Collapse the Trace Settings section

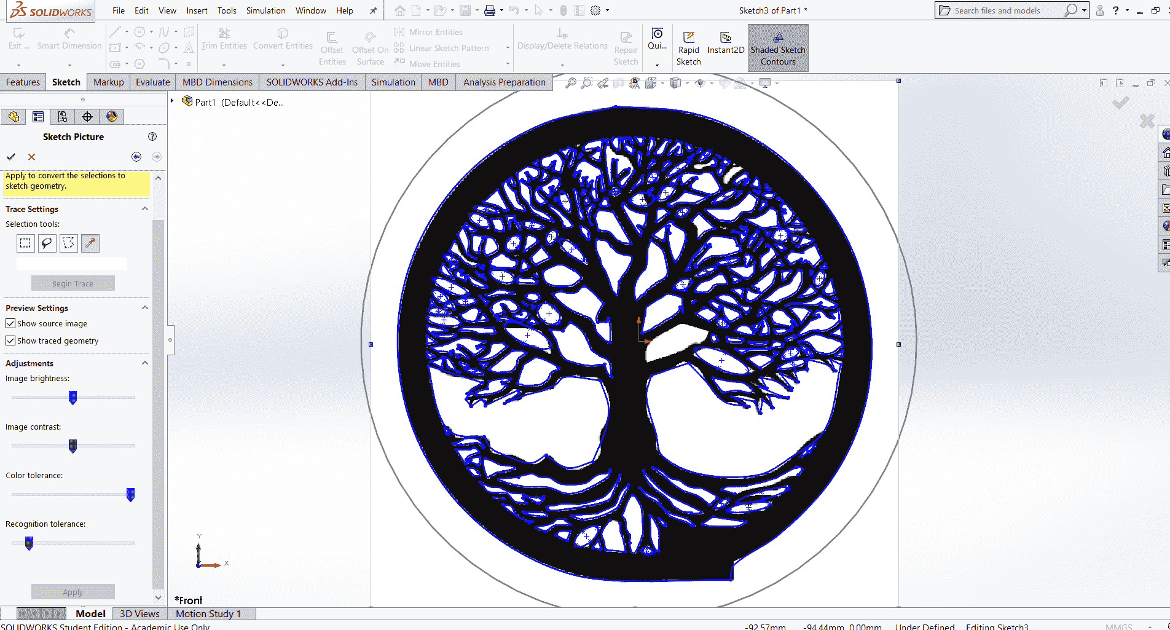tap(145, 209)
